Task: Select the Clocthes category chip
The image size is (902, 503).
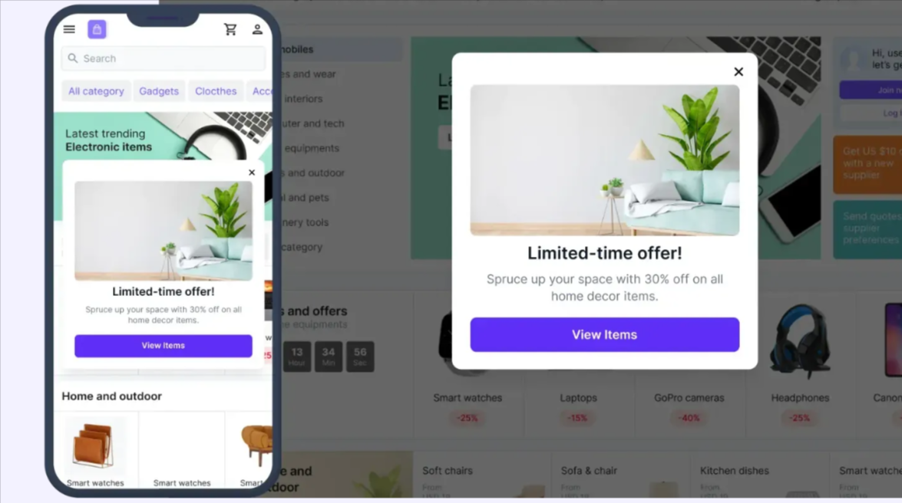Action: tap(216, 90)
